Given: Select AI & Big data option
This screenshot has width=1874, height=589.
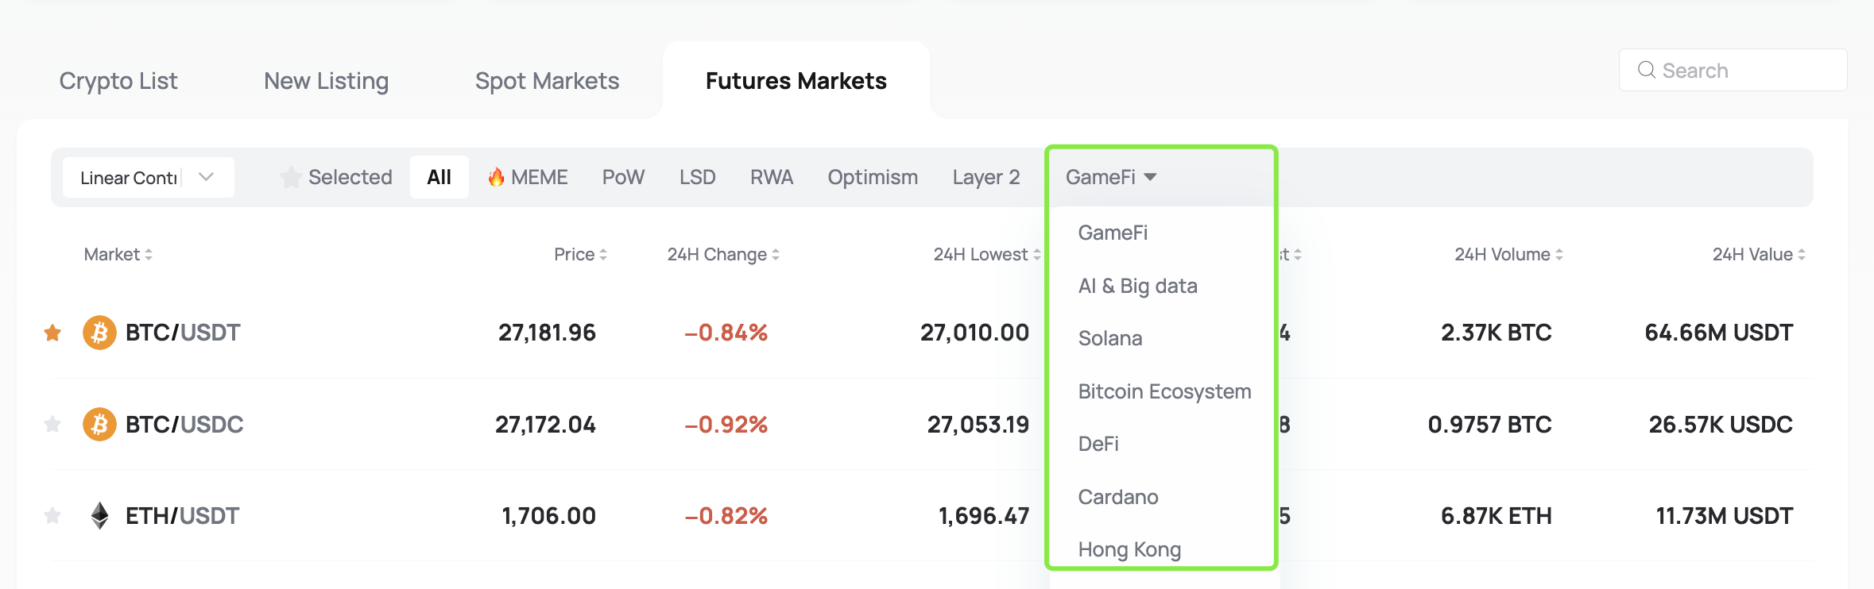Looking at the screenshot, I should coord(1137,286).
